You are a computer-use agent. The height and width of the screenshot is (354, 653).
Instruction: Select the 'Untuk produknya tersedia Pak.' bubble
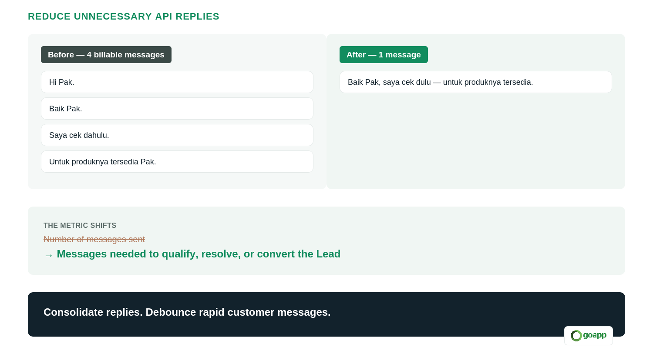coord(177,162)
